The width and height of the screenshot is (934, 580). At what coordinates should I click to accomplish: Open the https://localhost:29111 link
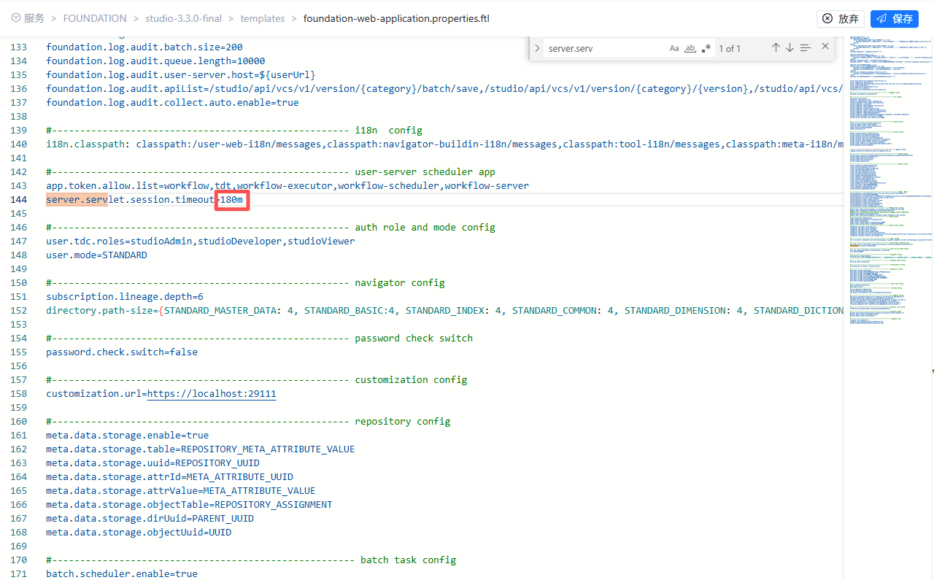point(212,394)
